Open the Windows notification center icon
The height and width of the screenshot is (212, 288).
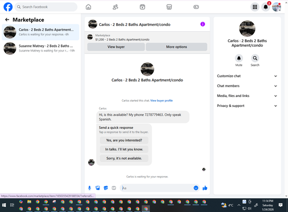coord(281,205)
